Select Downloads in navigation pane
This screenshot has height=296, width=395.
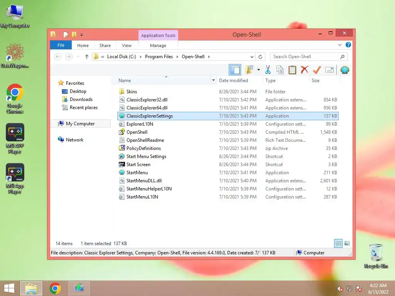click(81, 99)
